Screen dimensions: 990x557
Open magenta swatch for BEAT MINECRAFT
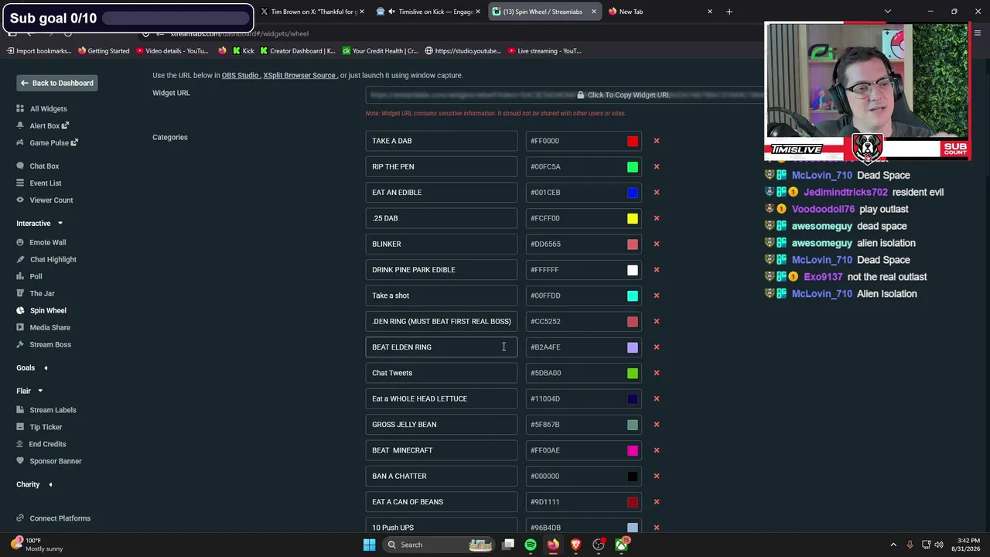tap(633, 450)
